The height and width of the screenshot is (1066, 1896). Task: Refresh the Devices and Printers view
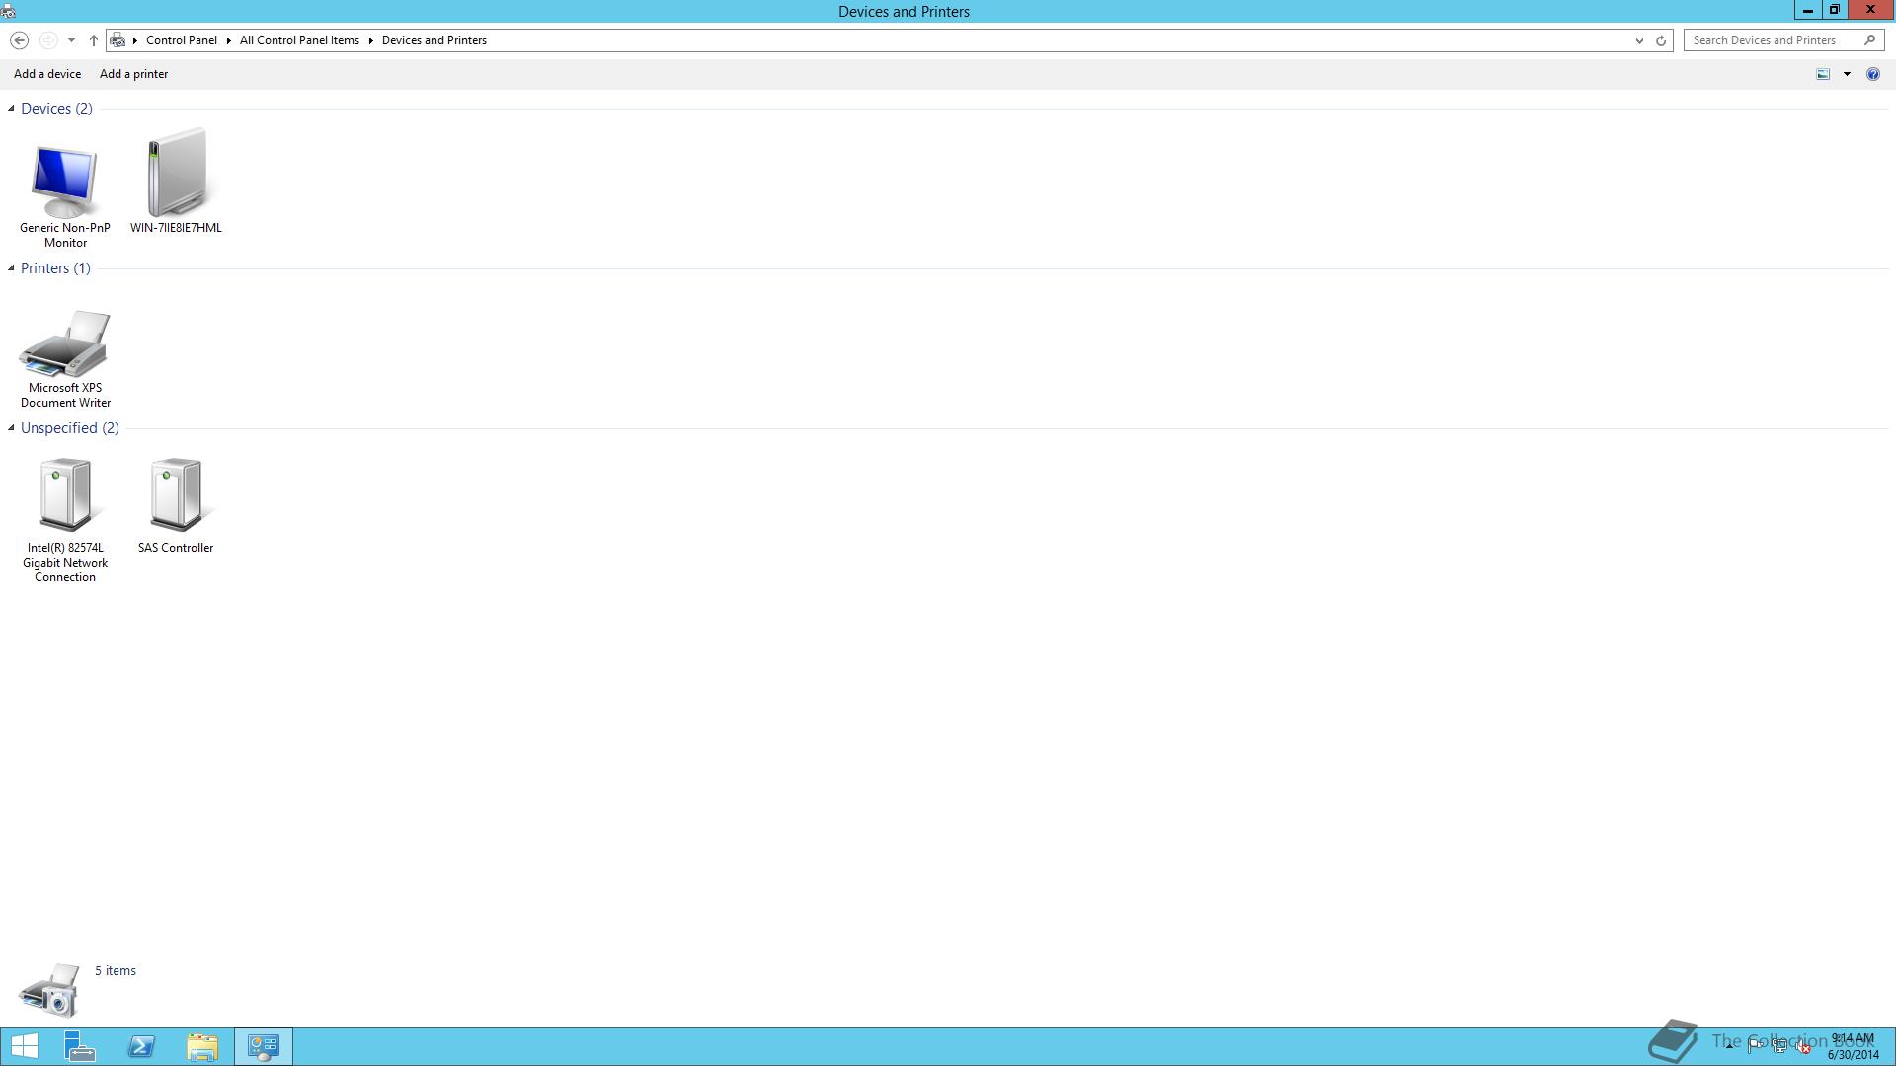[x=1661, y=40]
